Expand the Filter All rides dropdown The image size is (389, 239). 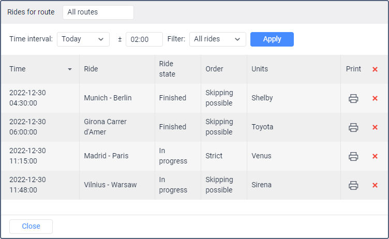tap(217, 39)
